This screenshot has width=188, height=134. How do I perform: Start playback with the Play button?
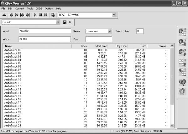[35, 15]
